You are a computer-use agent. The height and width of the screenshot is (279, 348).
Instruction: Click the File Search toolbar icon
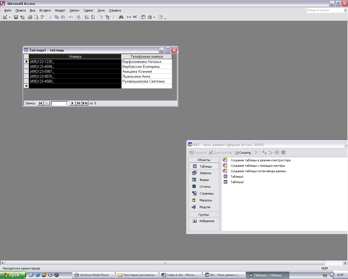(22, 17)
